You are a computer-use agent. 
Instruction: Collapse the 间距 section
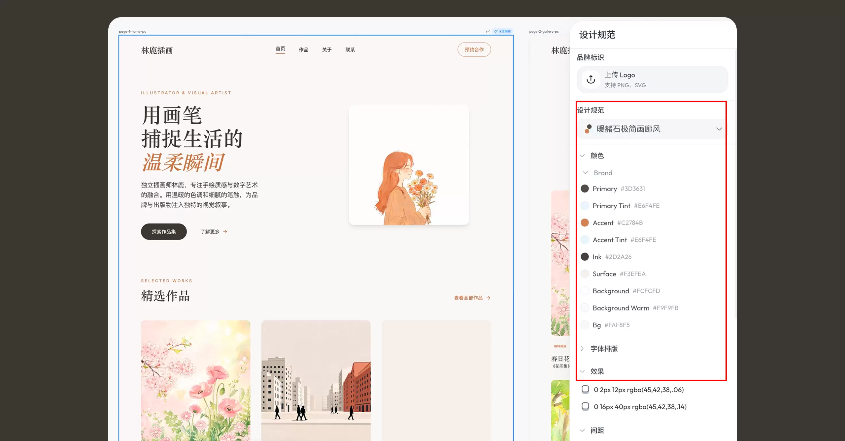[582, 430]
